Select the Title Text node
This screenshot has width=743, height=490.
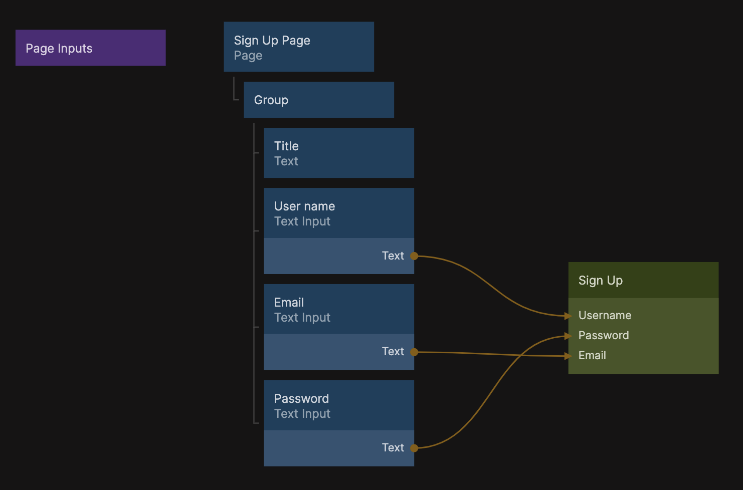338,153
